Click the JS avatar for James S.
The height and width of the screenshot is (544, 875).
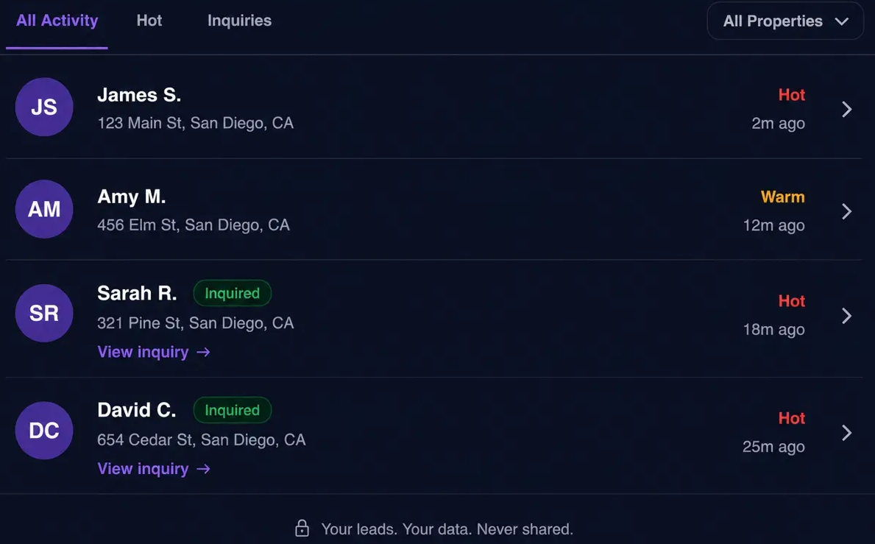44,107
